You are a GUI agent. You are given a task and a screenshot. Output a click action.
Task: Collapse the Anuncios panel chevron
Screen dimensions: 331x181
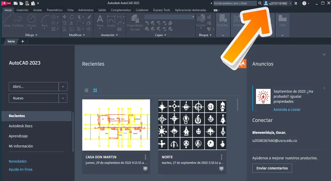324,55
